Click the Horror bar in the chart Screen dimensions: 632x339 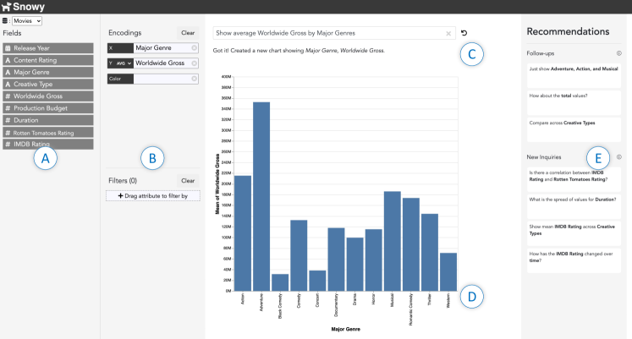(374, 260)
